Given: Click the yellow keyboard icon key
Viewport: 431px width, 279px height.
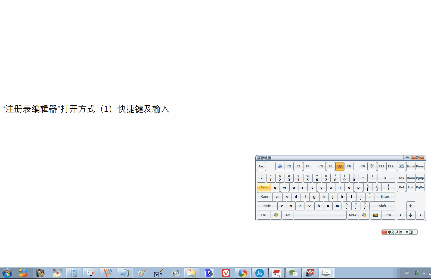Looking at the screenshot, I should [376, 215].
